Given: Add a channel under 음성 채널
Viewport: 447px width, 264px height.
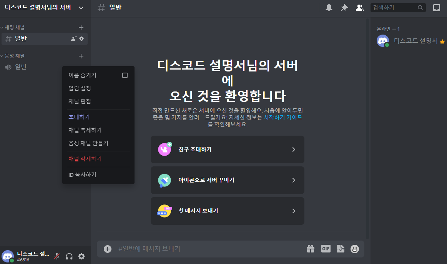Looking at the screenshot, I should (81, 56).
